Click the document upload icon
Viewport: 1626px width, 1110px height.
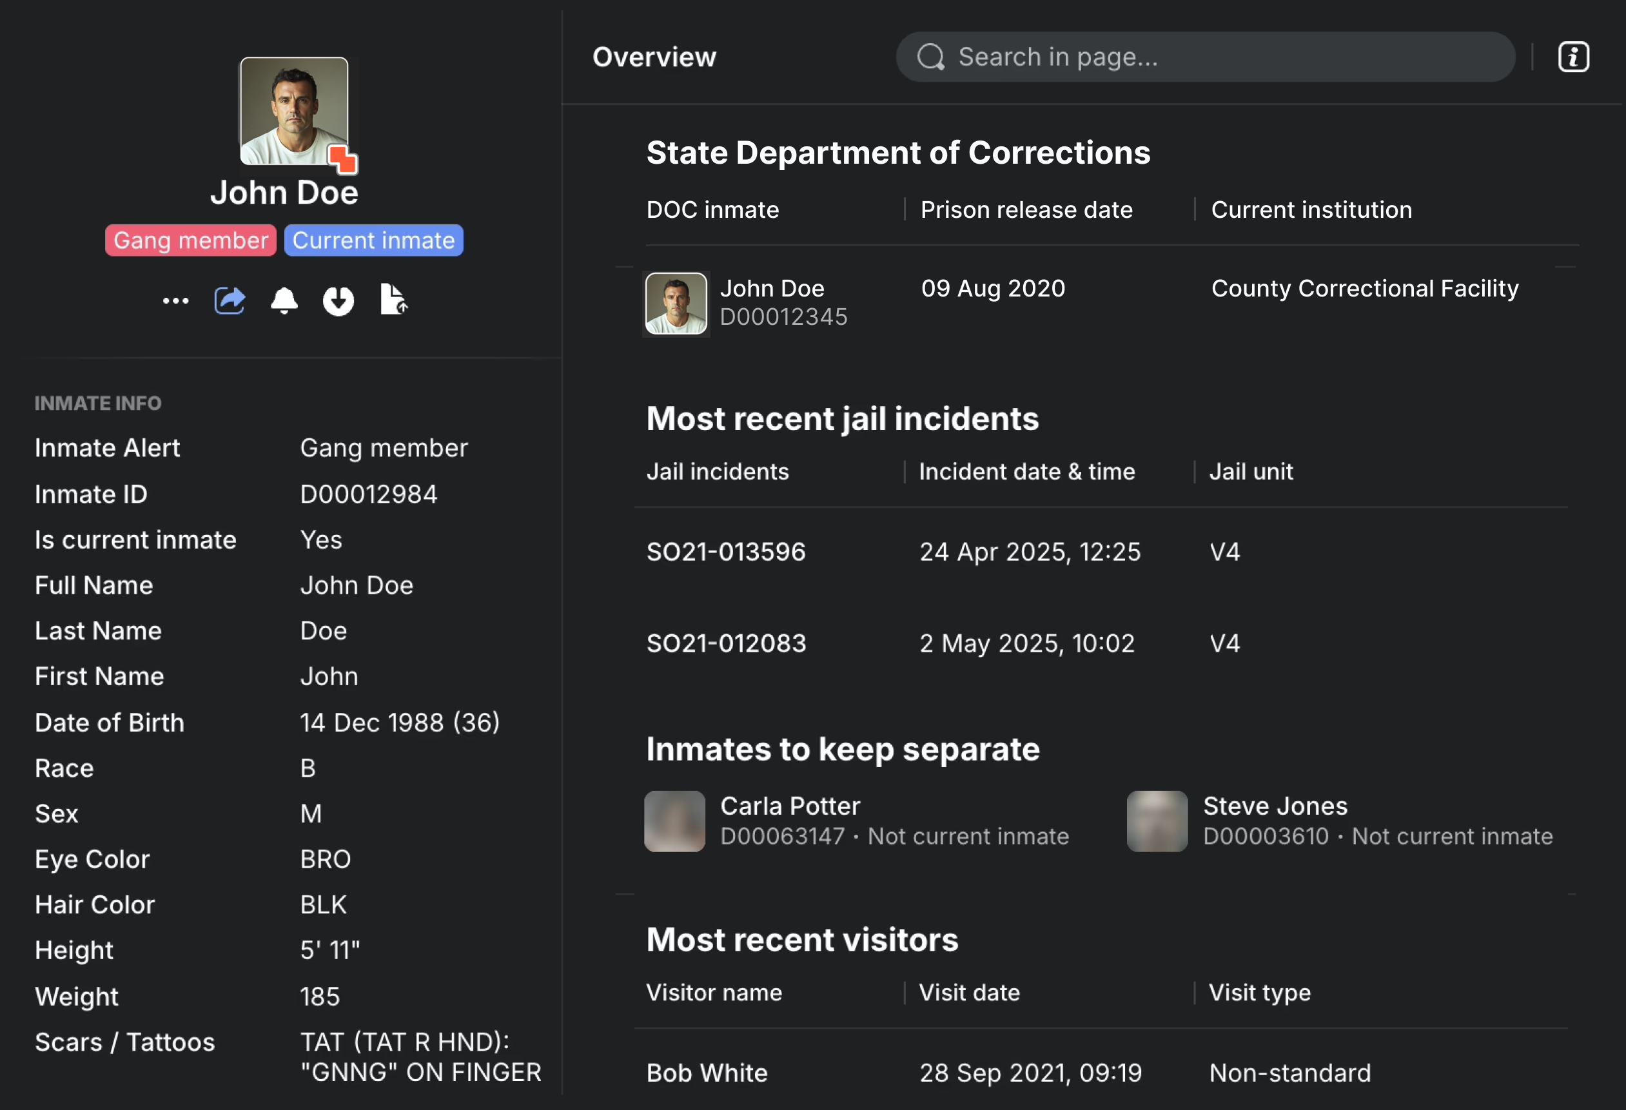tap(393, 300)
